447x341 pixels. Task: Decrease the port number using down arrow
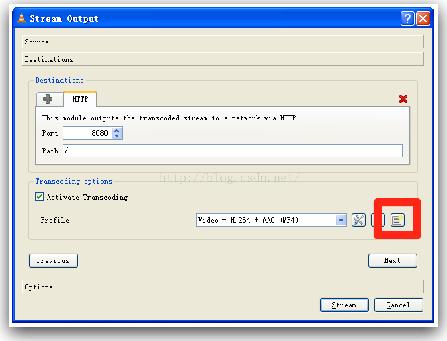pyautogui.click(x=117, y=136)
